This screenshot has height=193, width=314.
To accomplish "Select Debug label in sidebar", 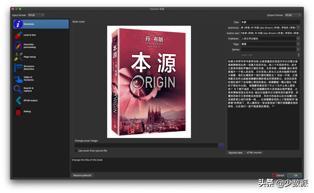I will pos(27,111).
